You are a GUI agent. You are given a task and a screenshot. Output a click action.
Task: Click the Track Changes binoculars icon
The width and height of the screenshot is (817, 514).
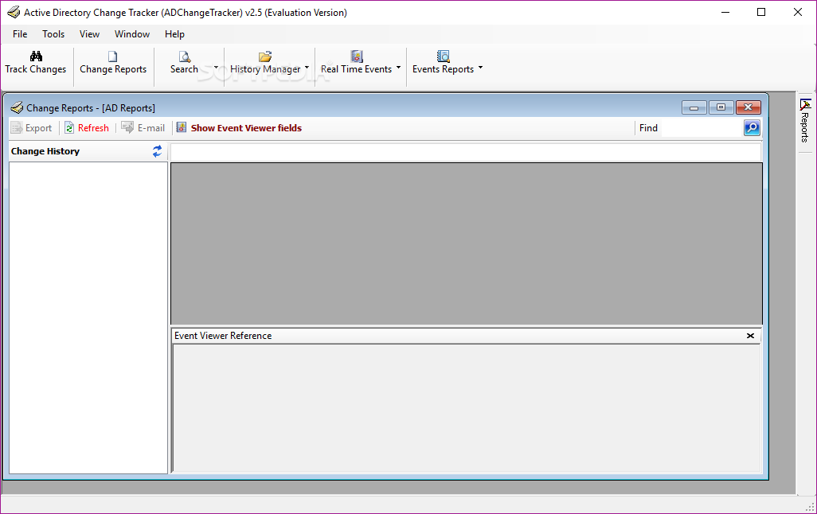[36, 56]
